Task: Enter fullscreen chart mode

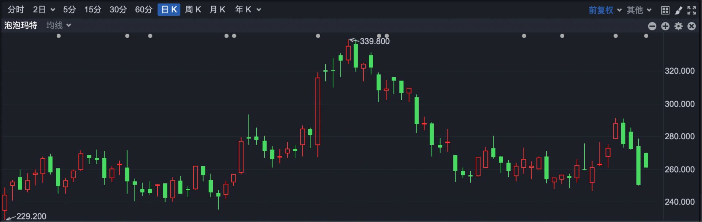Action: 691,10
